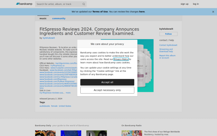Viewport: 217px width, 136px height.
Task: Click the search magnifier icon
Action: [x=84, y=4]
